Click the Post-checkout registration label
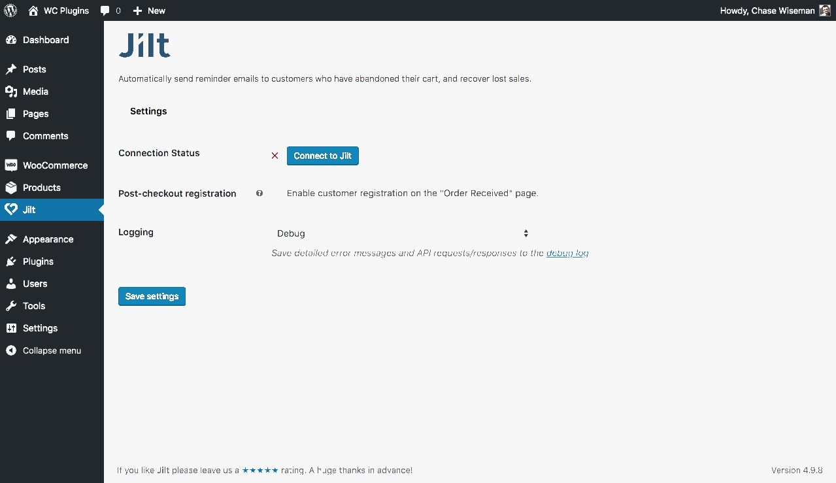 point(177,193)
